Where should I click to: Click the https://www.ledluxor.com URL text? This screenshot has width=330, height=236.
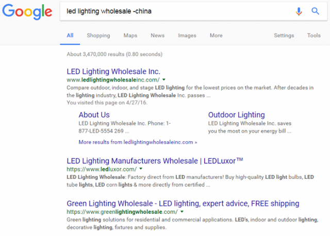tap(102, 169)
